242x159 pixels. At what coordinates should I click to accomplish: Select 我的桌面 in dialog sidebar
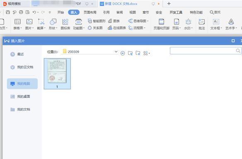pos(20,96)
